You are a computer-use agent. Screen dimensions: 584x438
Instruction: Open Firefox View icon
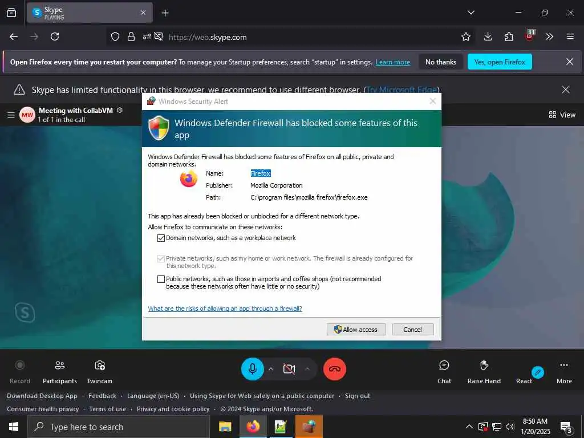coord(11,13)
